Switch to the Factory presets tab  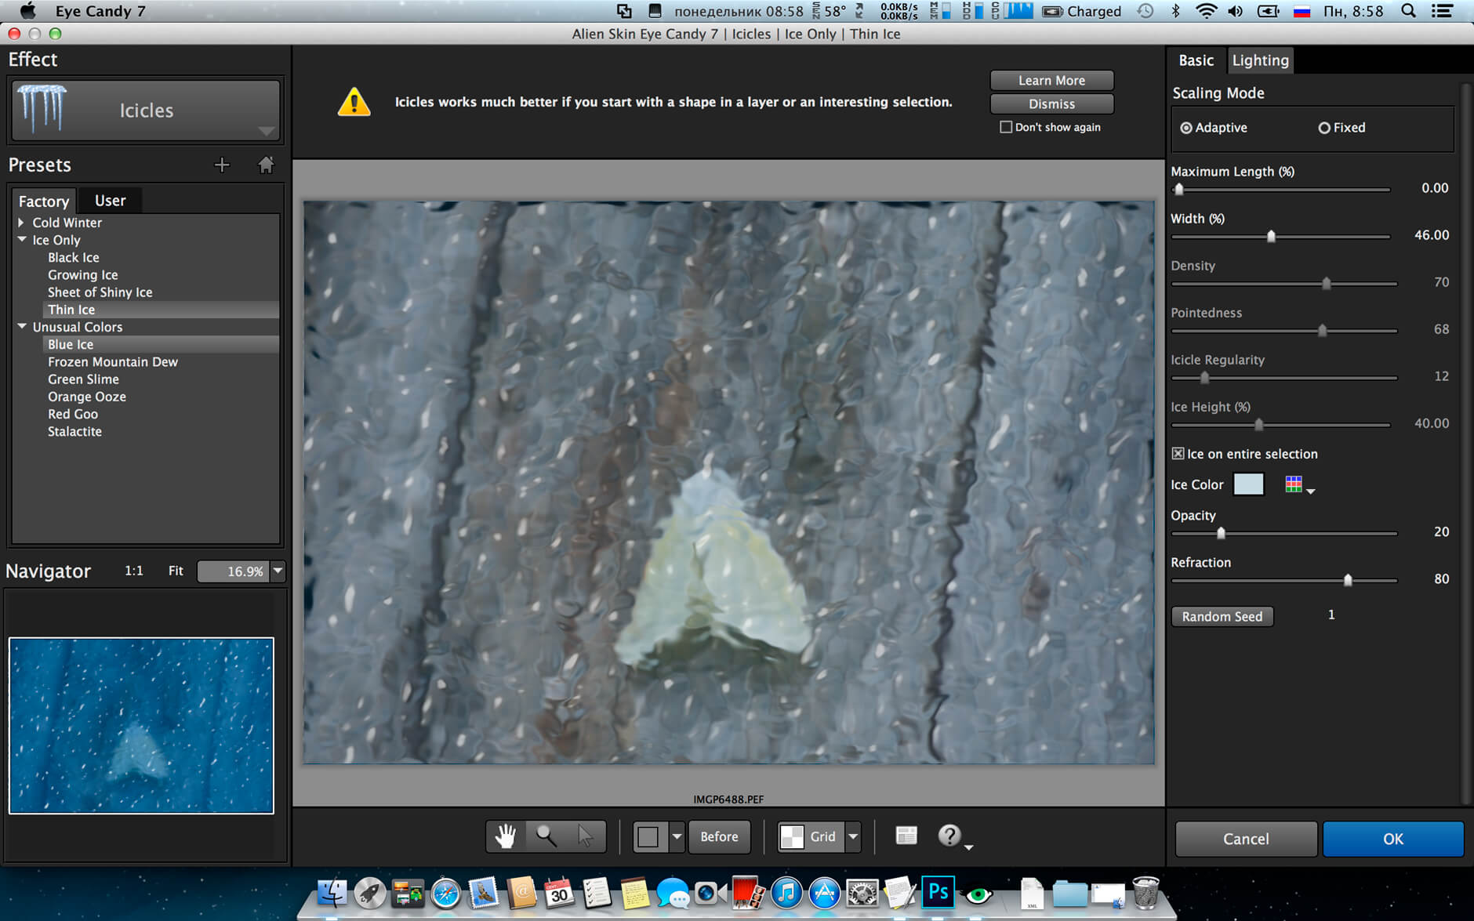click(44, 201)
